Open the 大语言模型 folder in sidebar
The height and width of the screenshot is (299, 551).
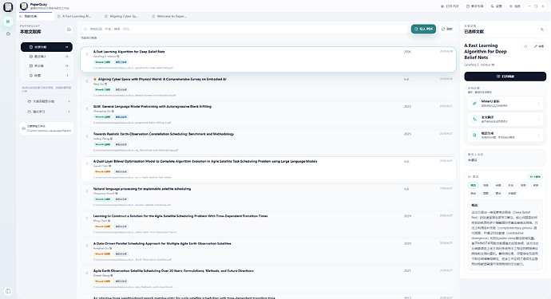click(x=47, y=101)
